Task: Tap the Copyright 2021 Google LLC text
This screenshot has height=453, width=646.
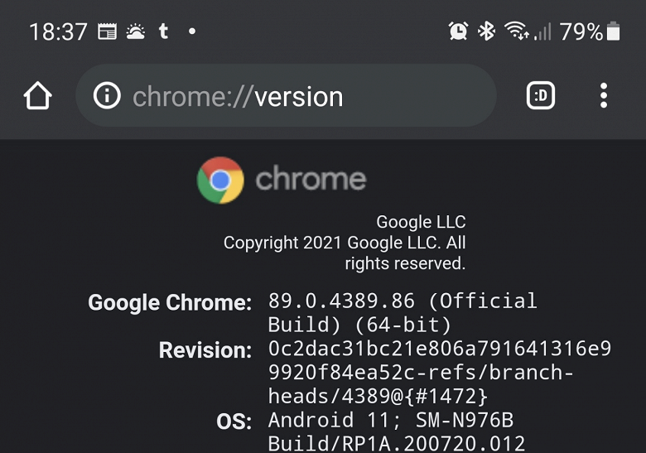Action: 345,243
